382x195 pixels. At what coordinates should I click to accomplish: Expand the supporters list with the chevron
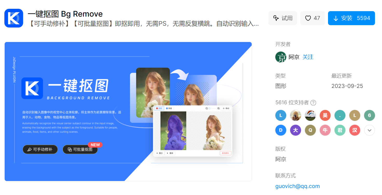(370, 130)
